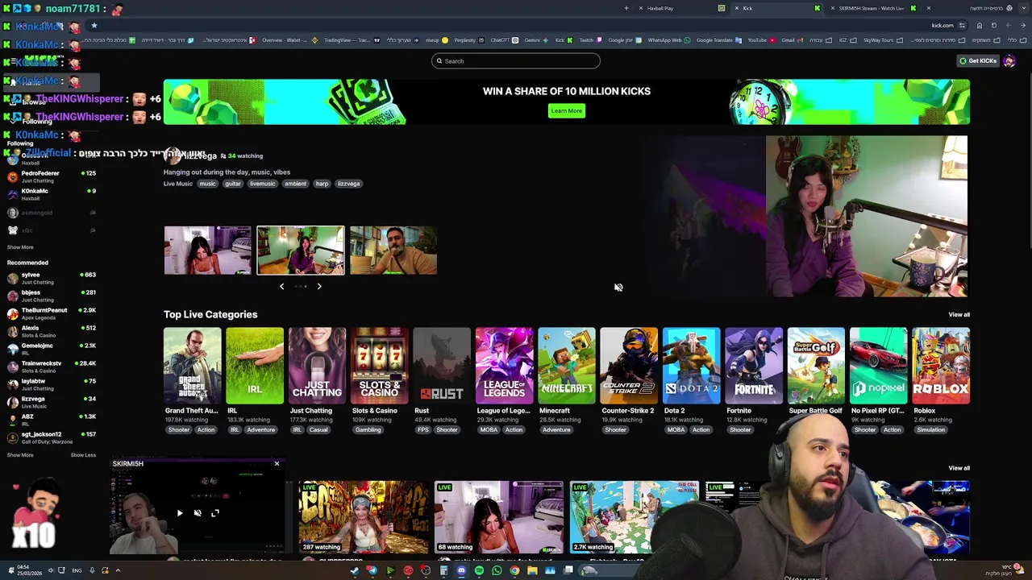This screenshot has width=1032, height=580.
Task: Open the user profile avatar menu
Action: [x=1009, y=61]
